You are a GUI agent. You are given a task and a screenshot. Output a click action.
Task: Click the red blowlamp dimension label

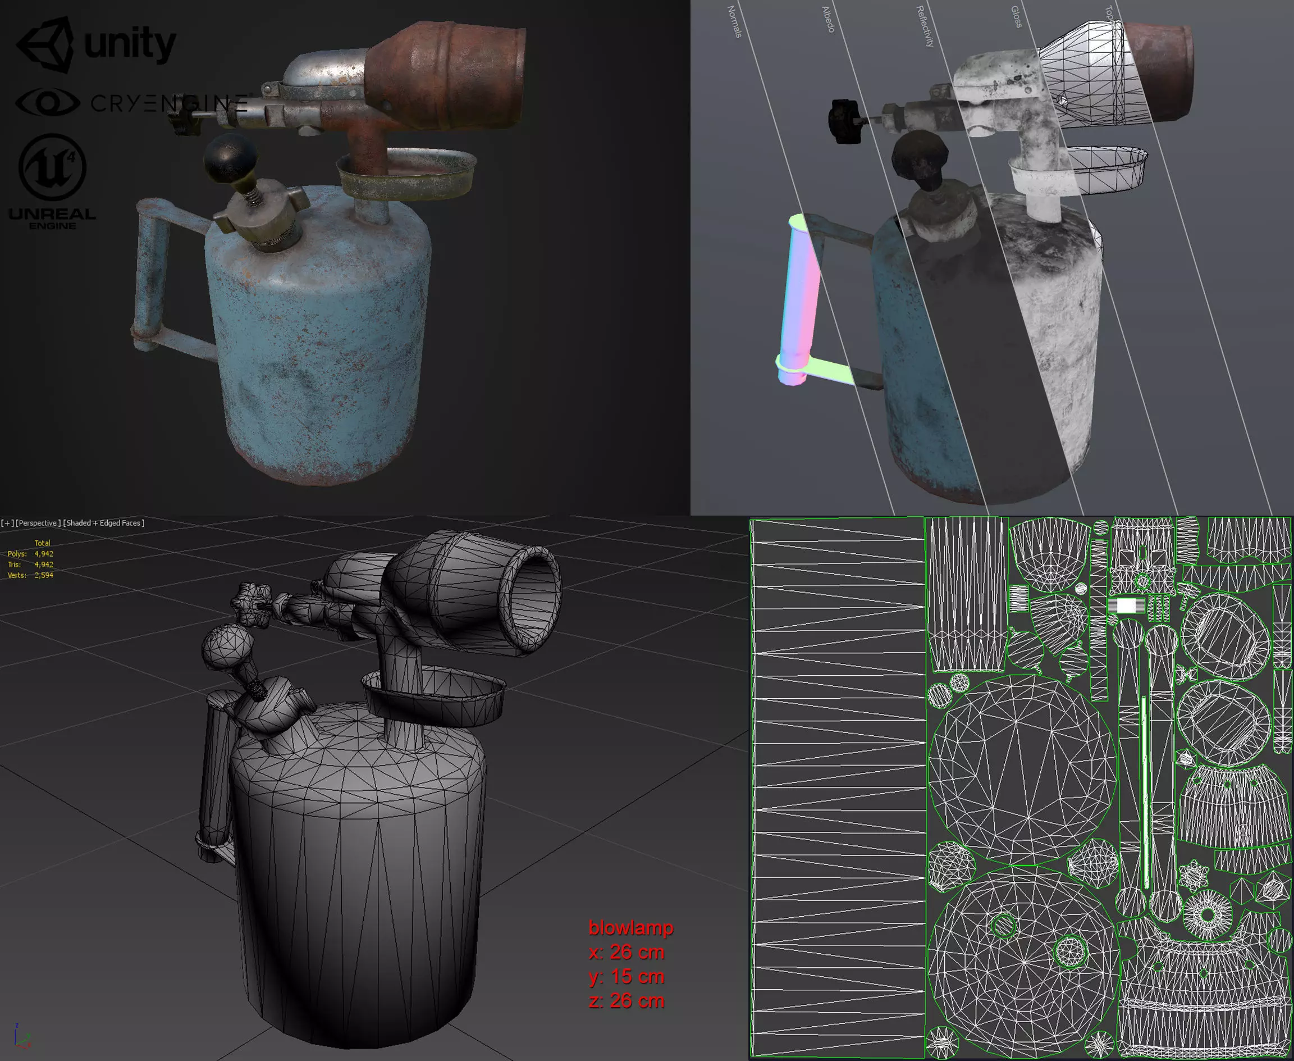[x=630, y=928]
